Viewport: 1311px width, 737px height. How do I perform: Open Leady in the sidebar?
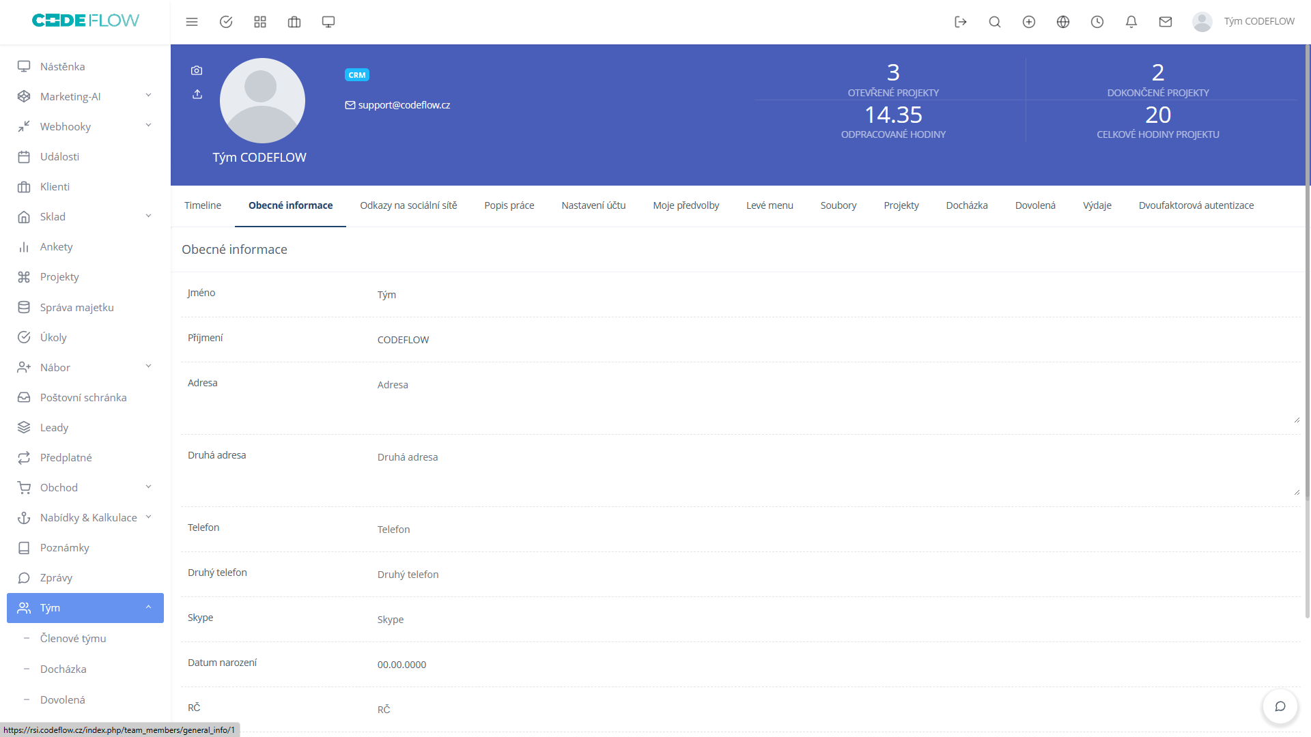[85, 427]
